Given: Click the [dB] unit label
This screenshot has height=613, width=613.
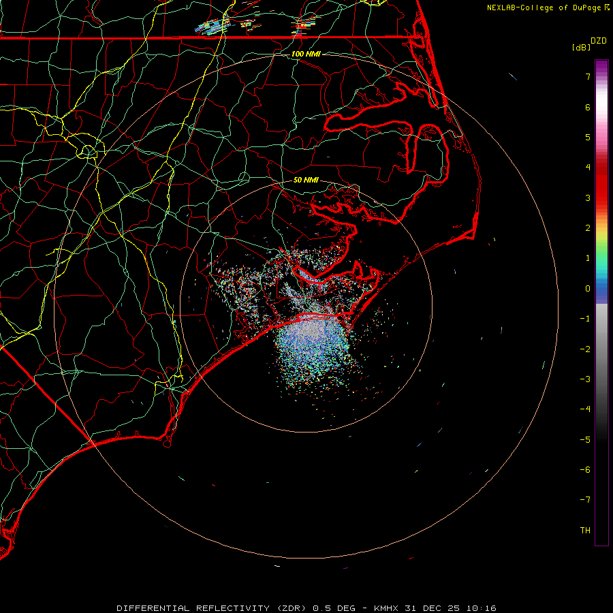Looking at the screenshot, I should click(581, 47).
